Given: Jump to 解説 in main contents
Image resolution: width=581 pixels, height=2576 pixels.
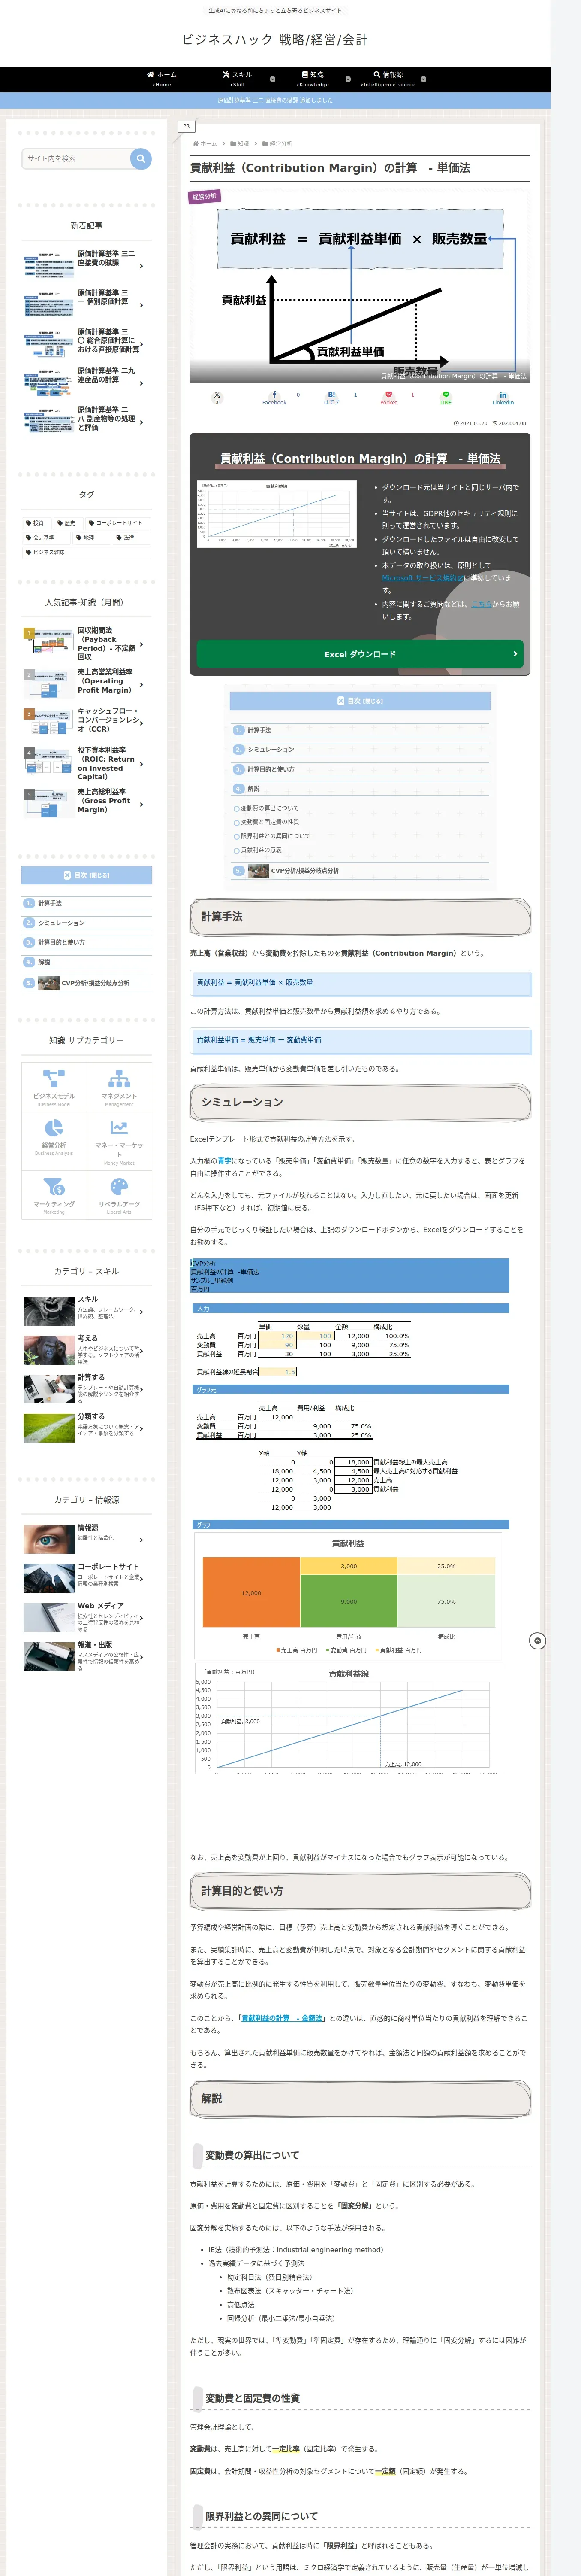Looking at the screenshot, I should pyautogui.click(x=253, y=789).
